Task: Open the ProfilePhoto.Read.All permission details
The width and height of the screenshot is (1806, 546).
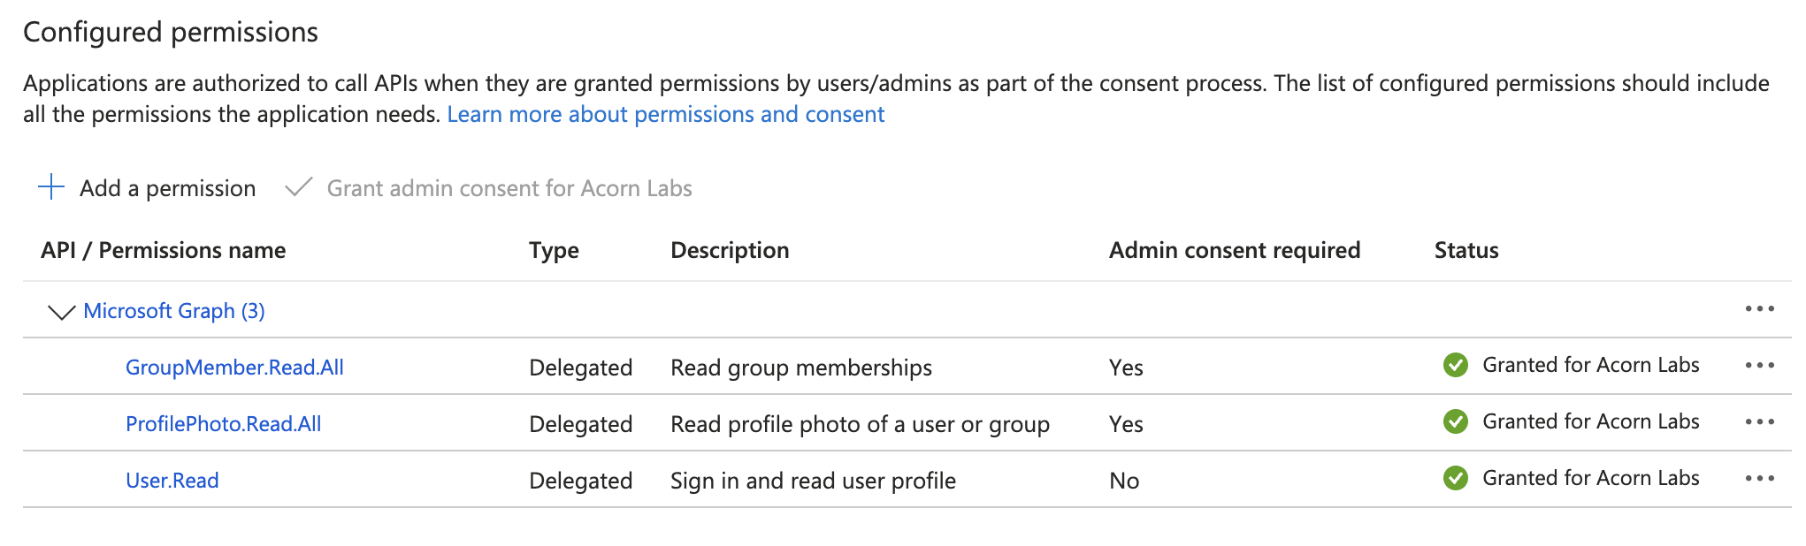Action: [223, 423]
